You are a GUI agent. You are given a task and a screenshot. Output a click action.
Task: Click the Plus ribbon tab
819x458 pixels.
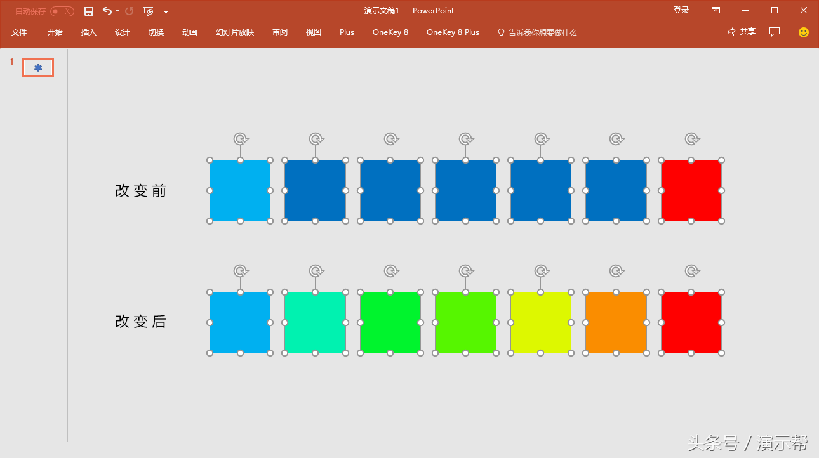click(347, 32)
